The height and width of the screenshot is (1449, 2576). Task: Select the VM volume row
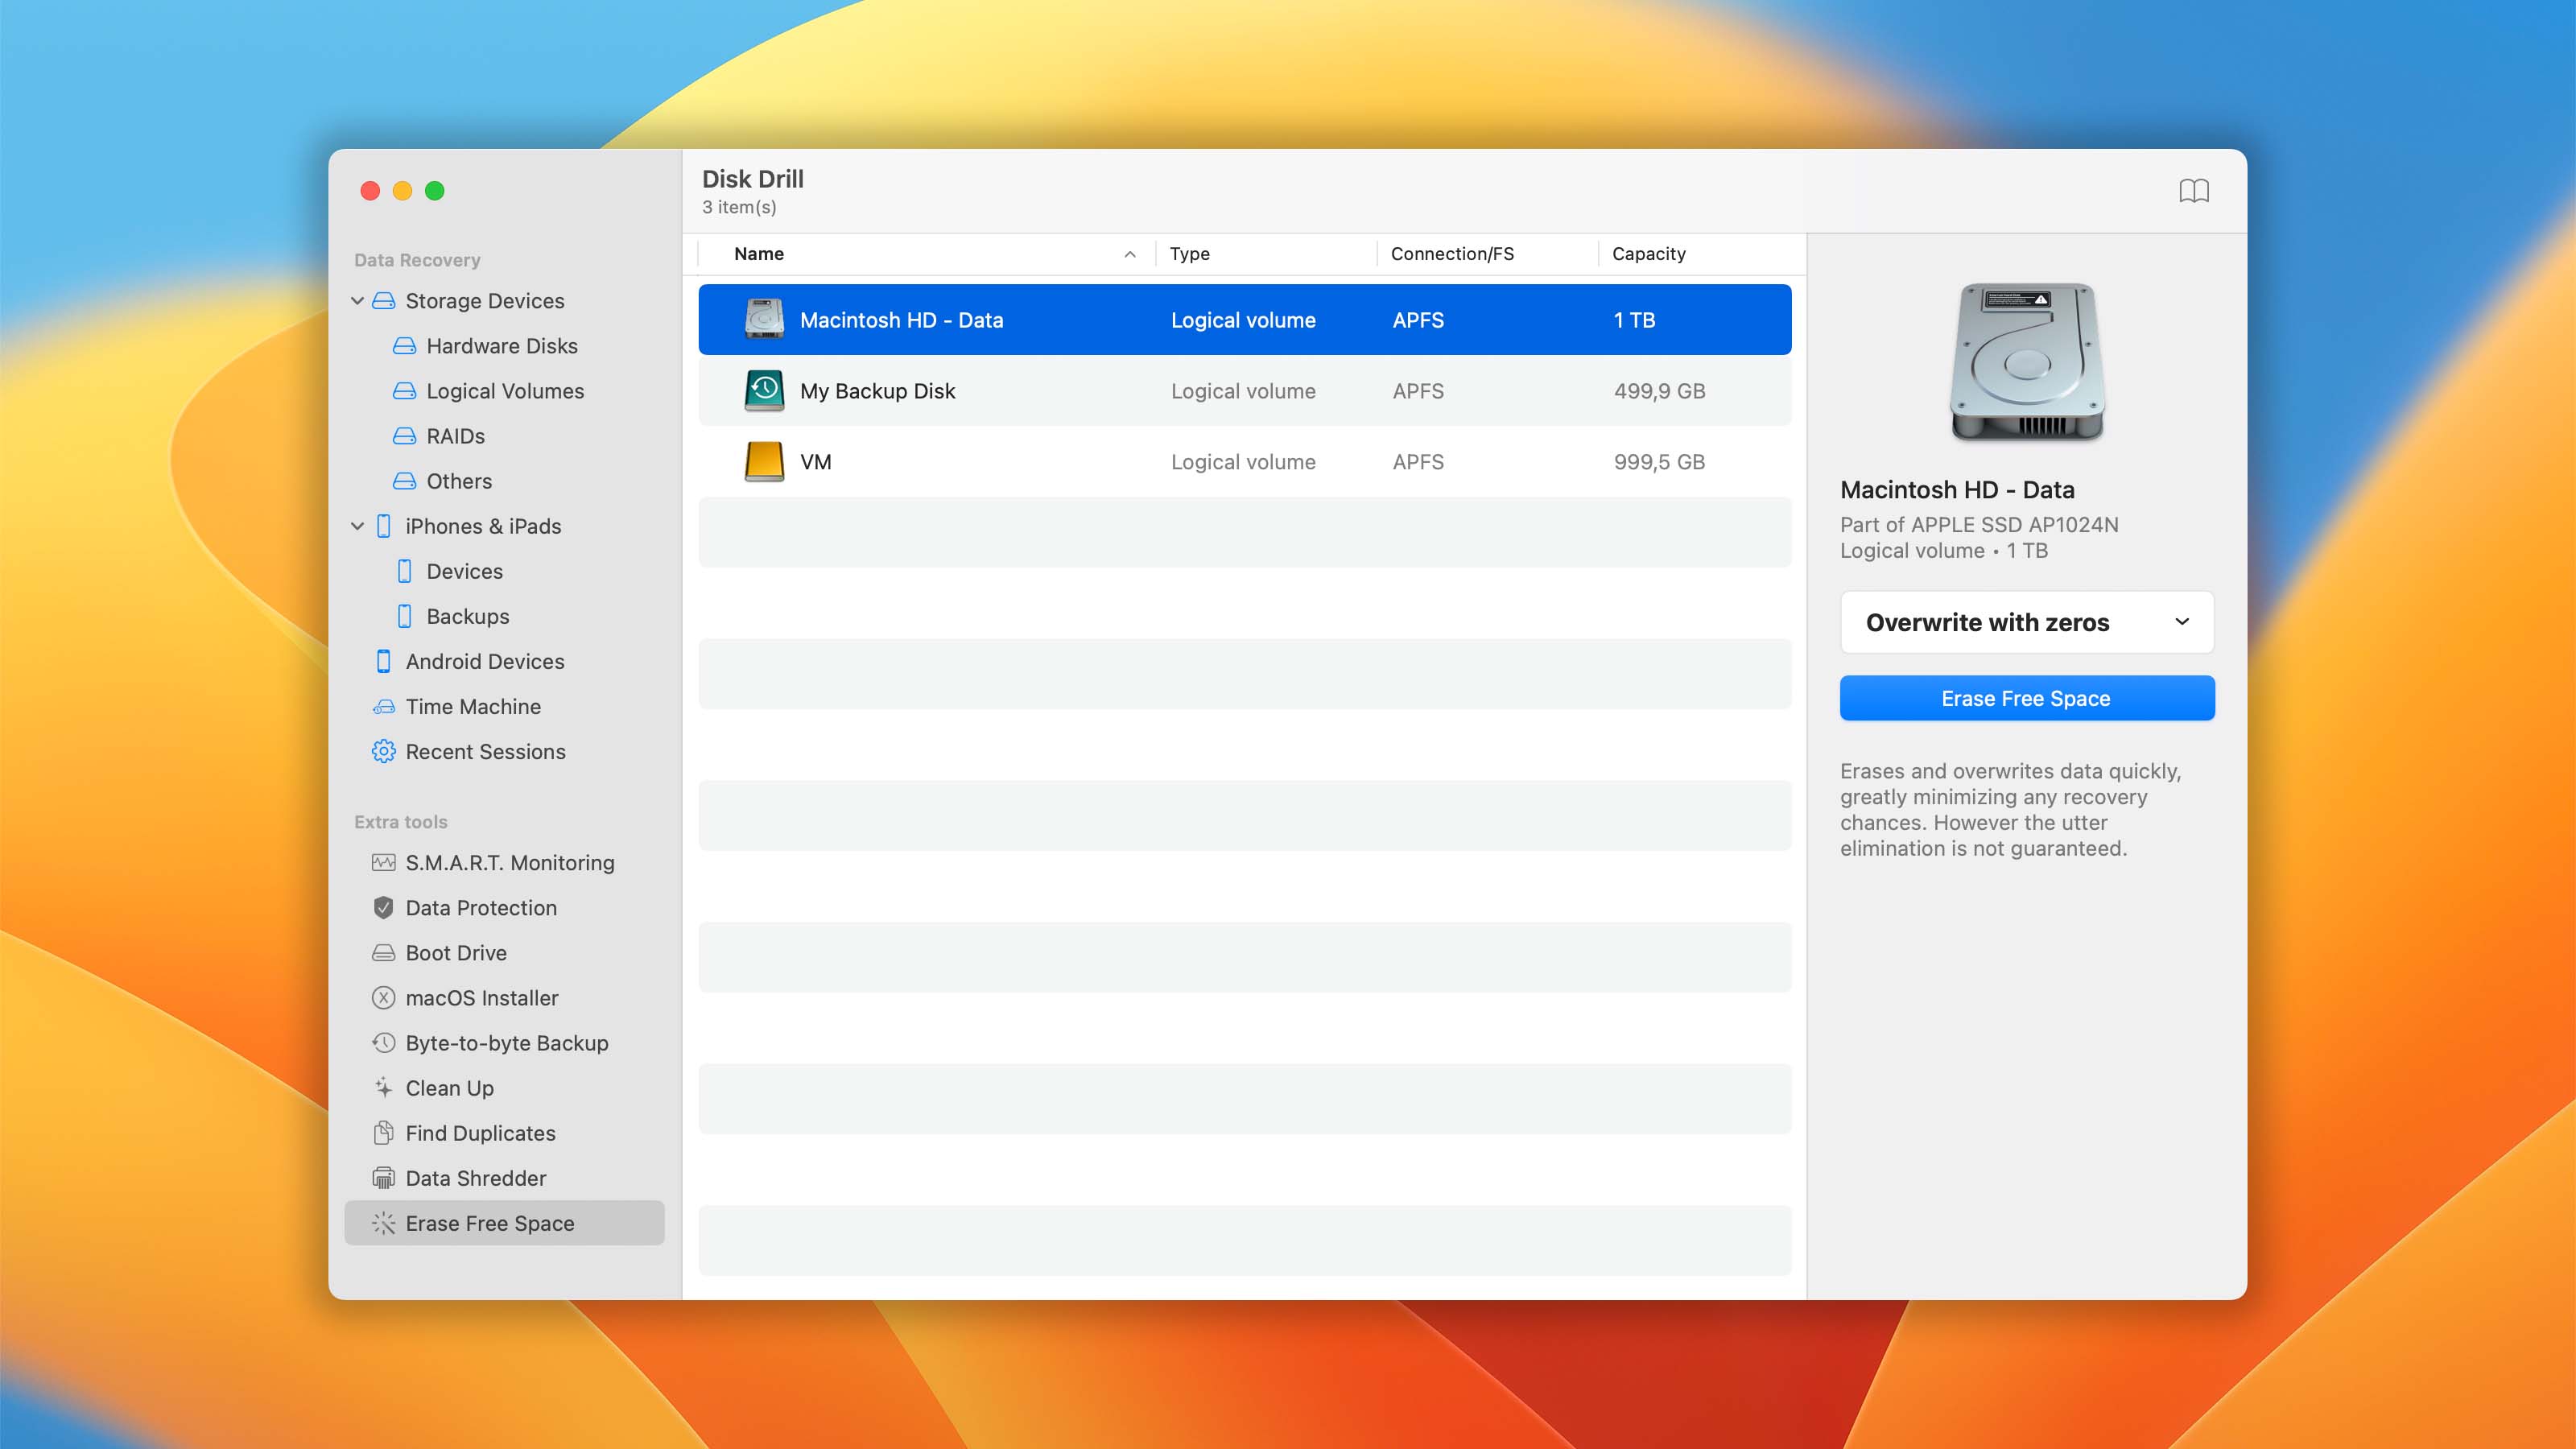pos(815,461)
